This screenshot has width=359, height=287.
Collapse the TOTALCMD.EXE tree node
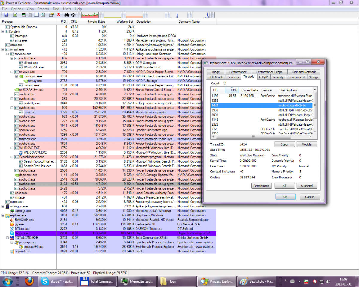(x=7, y=238)
